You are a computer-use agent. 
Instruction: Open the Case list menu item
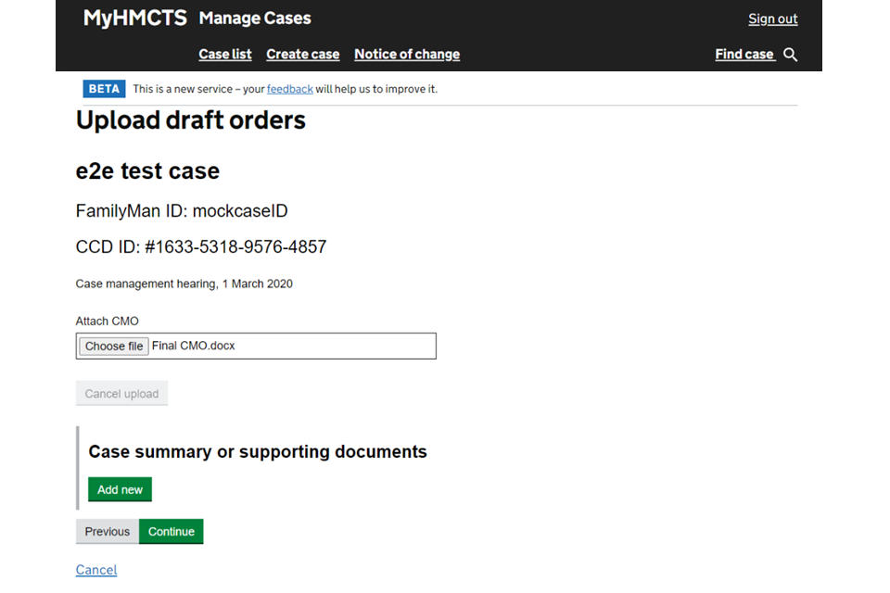coord(224,55)
